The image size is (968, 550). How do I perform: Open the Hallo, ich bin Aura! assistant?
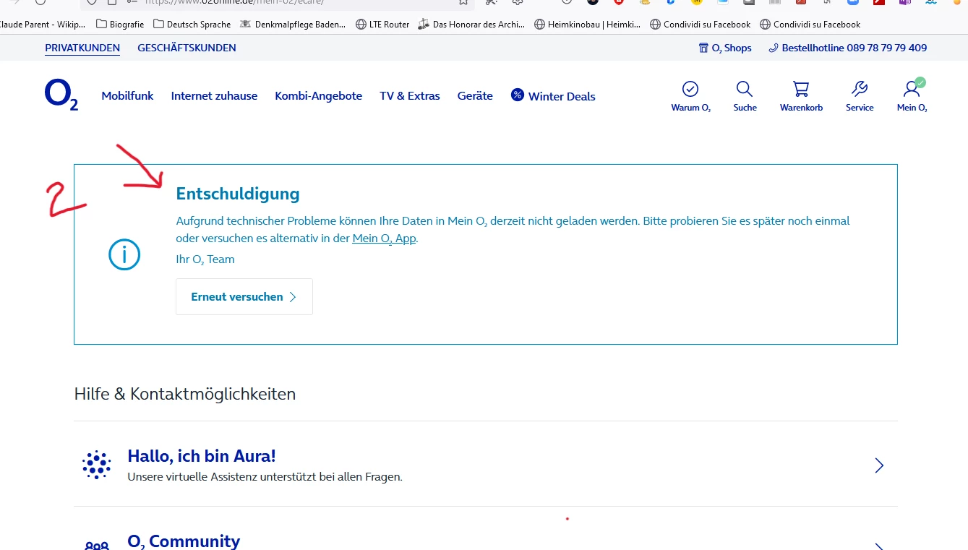486,465
